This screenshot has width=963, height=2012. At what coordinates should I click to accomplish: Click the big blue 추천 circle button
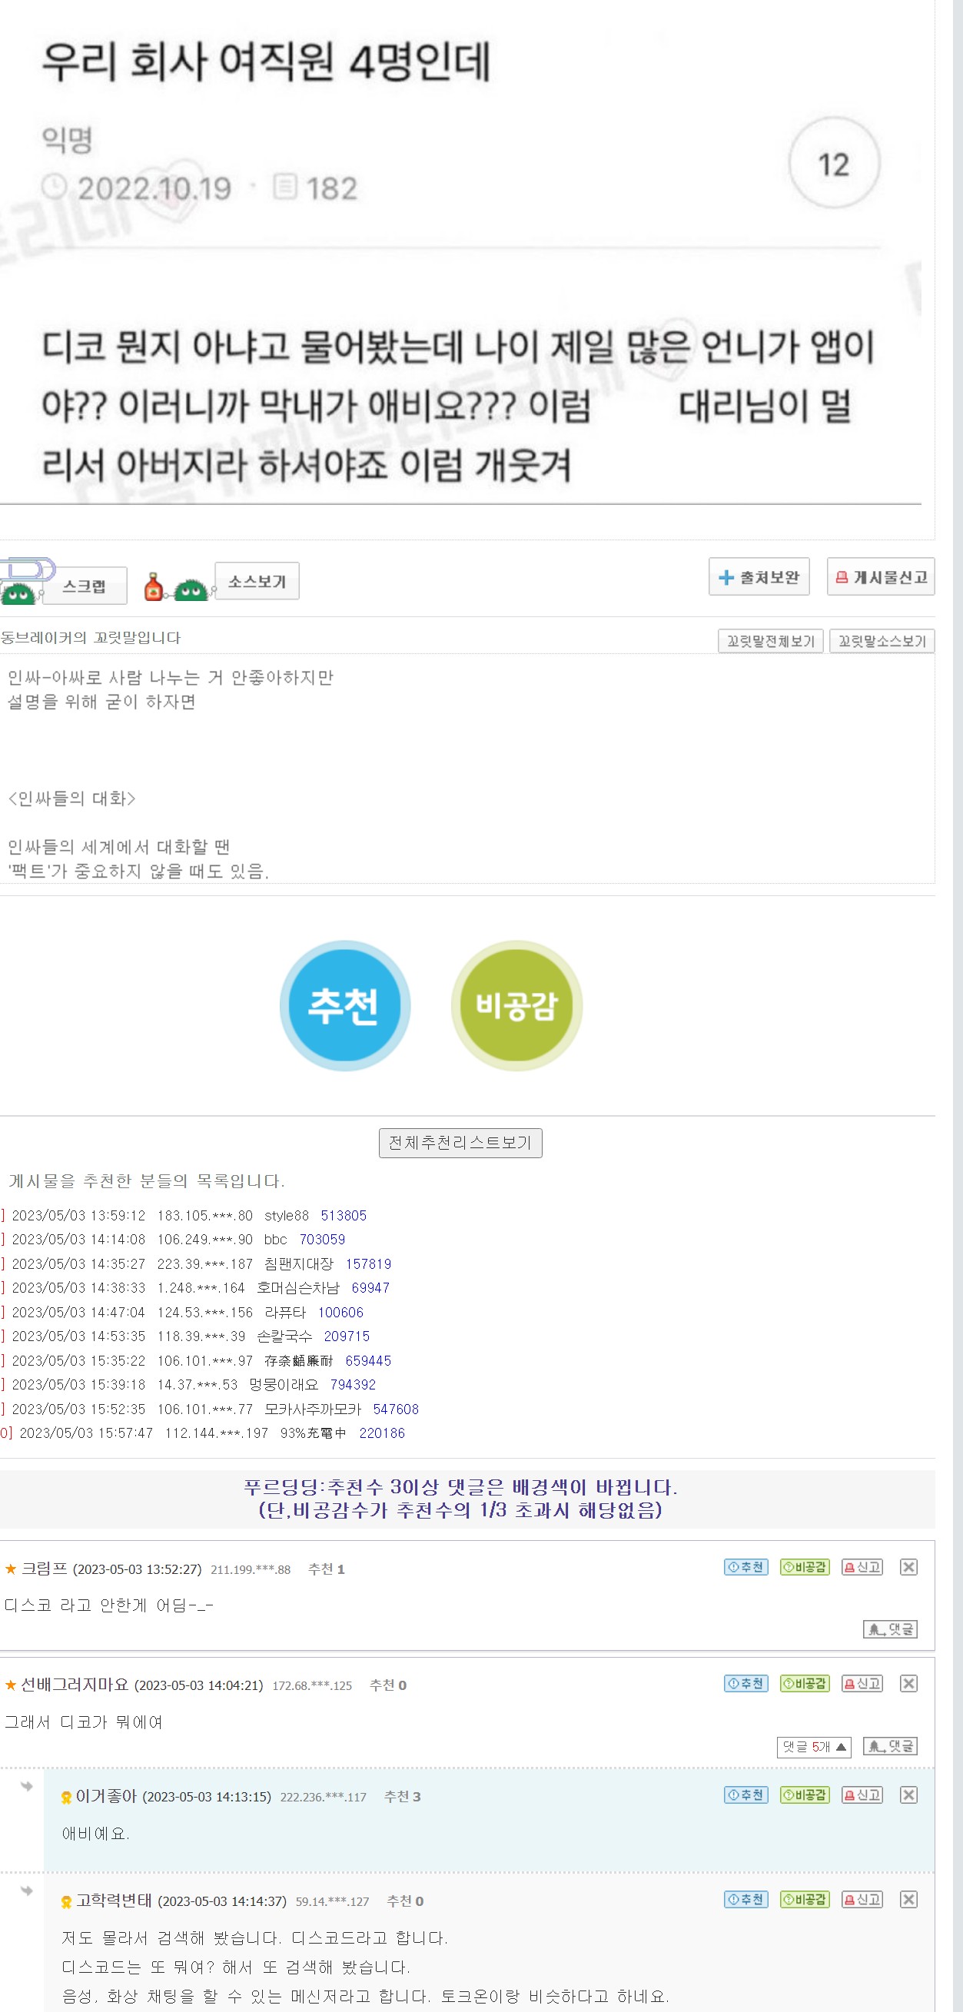[x=344, y=1004]
